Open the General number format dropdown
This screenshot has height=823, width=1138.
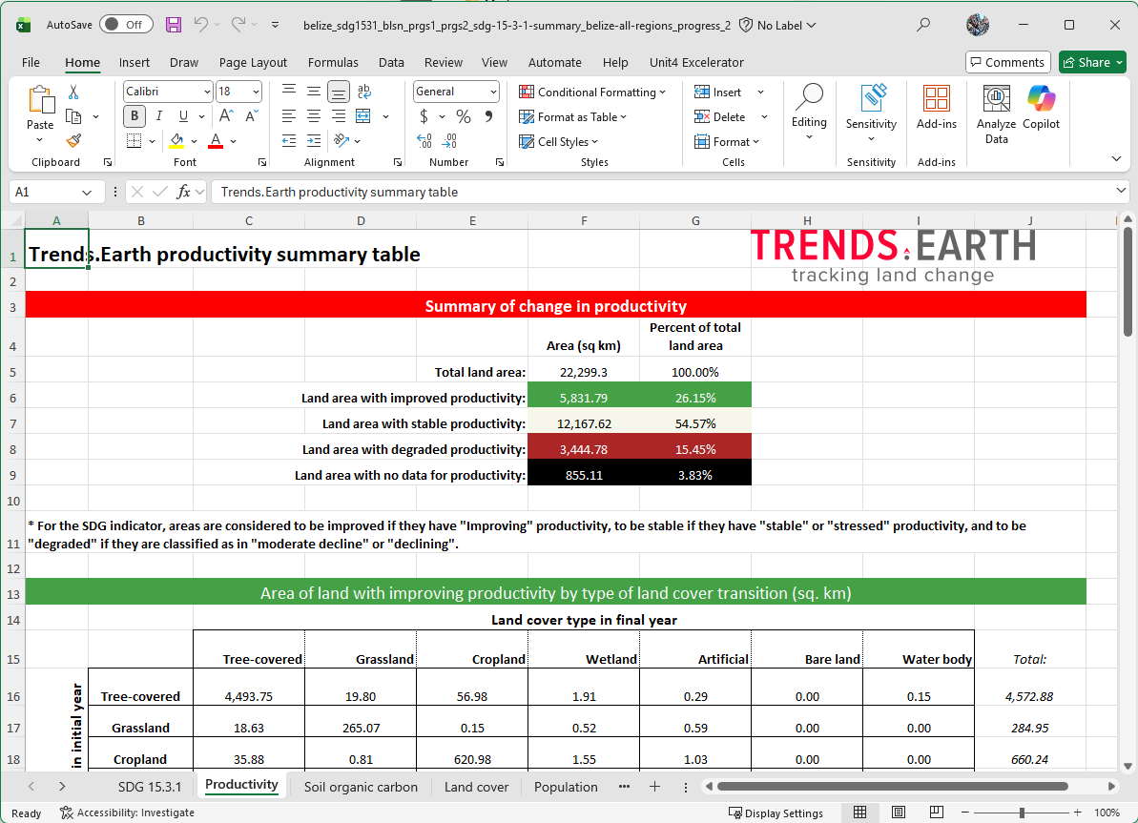pos(493,92)
